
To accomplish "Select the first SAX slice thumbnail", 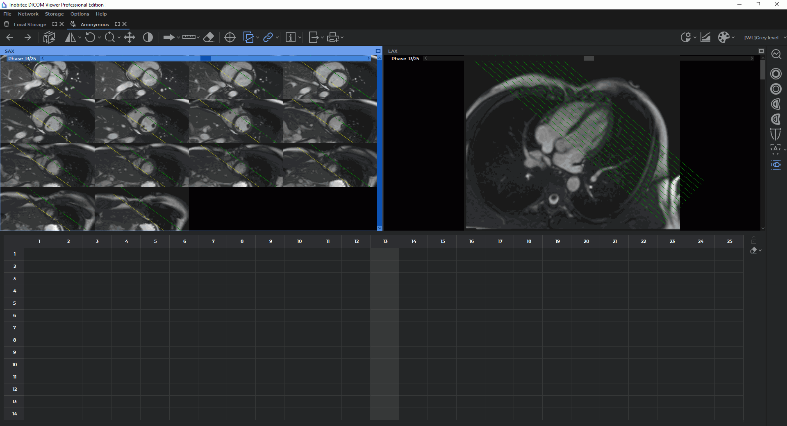I will pyautogui.click(x=48, y=80).
